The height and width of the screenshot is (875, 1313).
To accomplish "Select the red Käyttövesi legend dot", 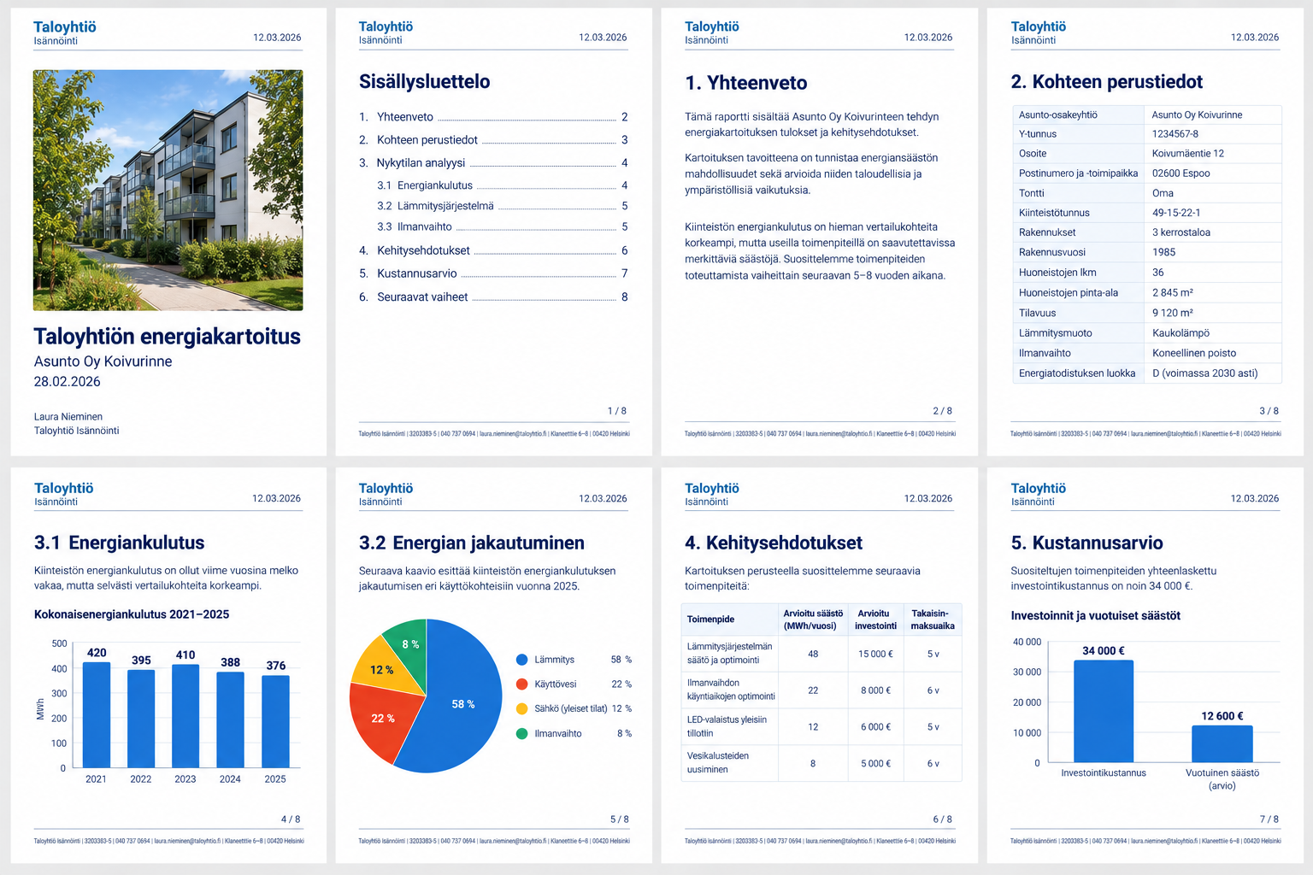I will tap(521, 684).
